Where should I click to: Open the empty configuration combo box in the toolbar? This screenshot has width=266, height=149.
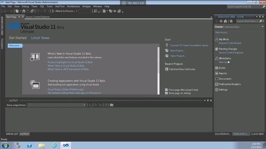tap(85, 11)
